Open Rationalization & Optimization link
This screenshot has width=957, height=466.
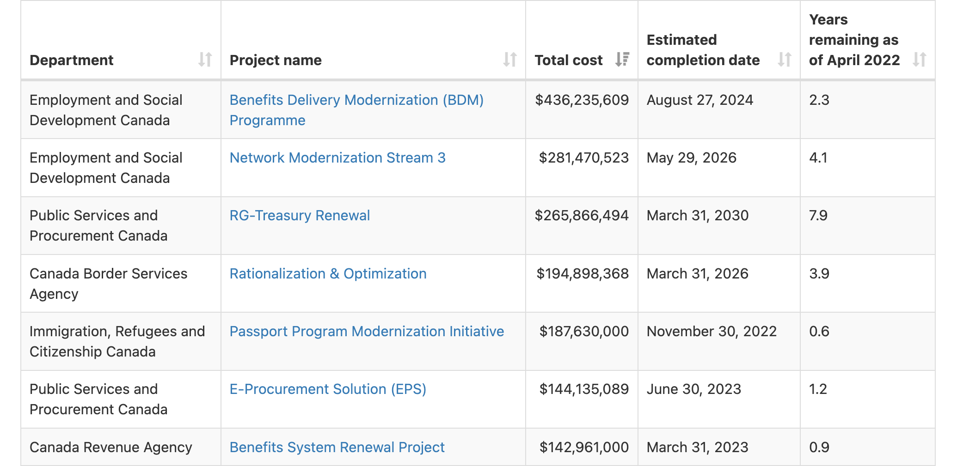[x=328, y=274]
